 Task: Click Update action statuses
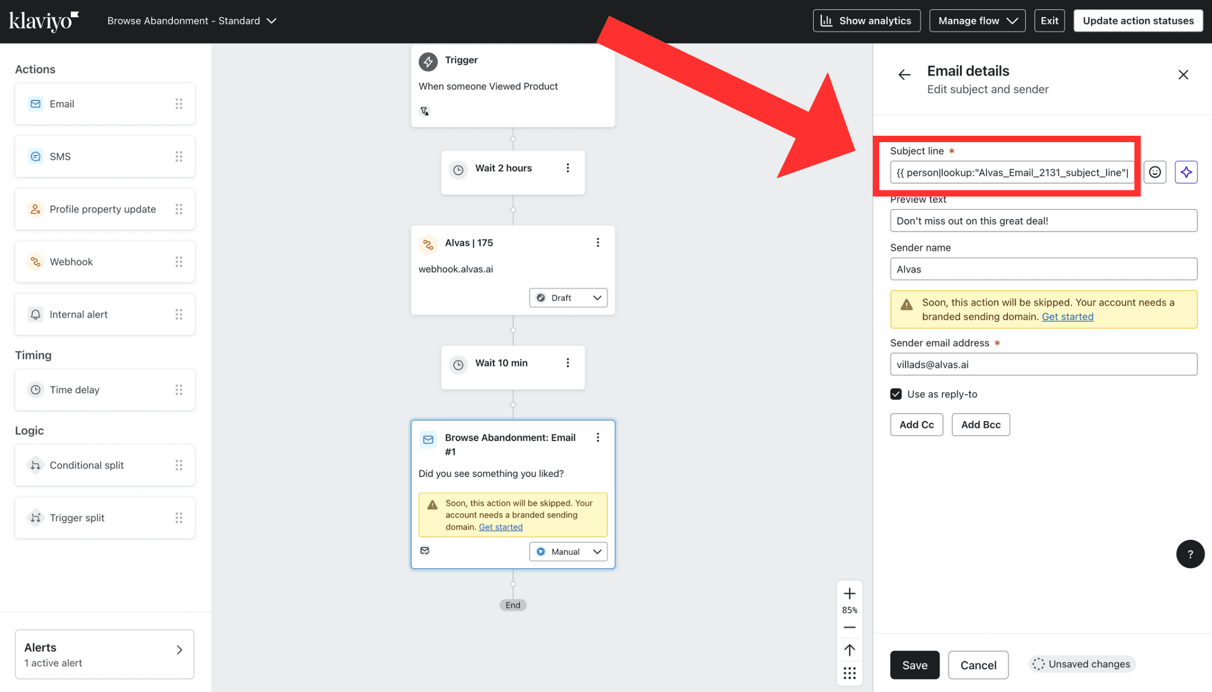[x=1137, y=21]
